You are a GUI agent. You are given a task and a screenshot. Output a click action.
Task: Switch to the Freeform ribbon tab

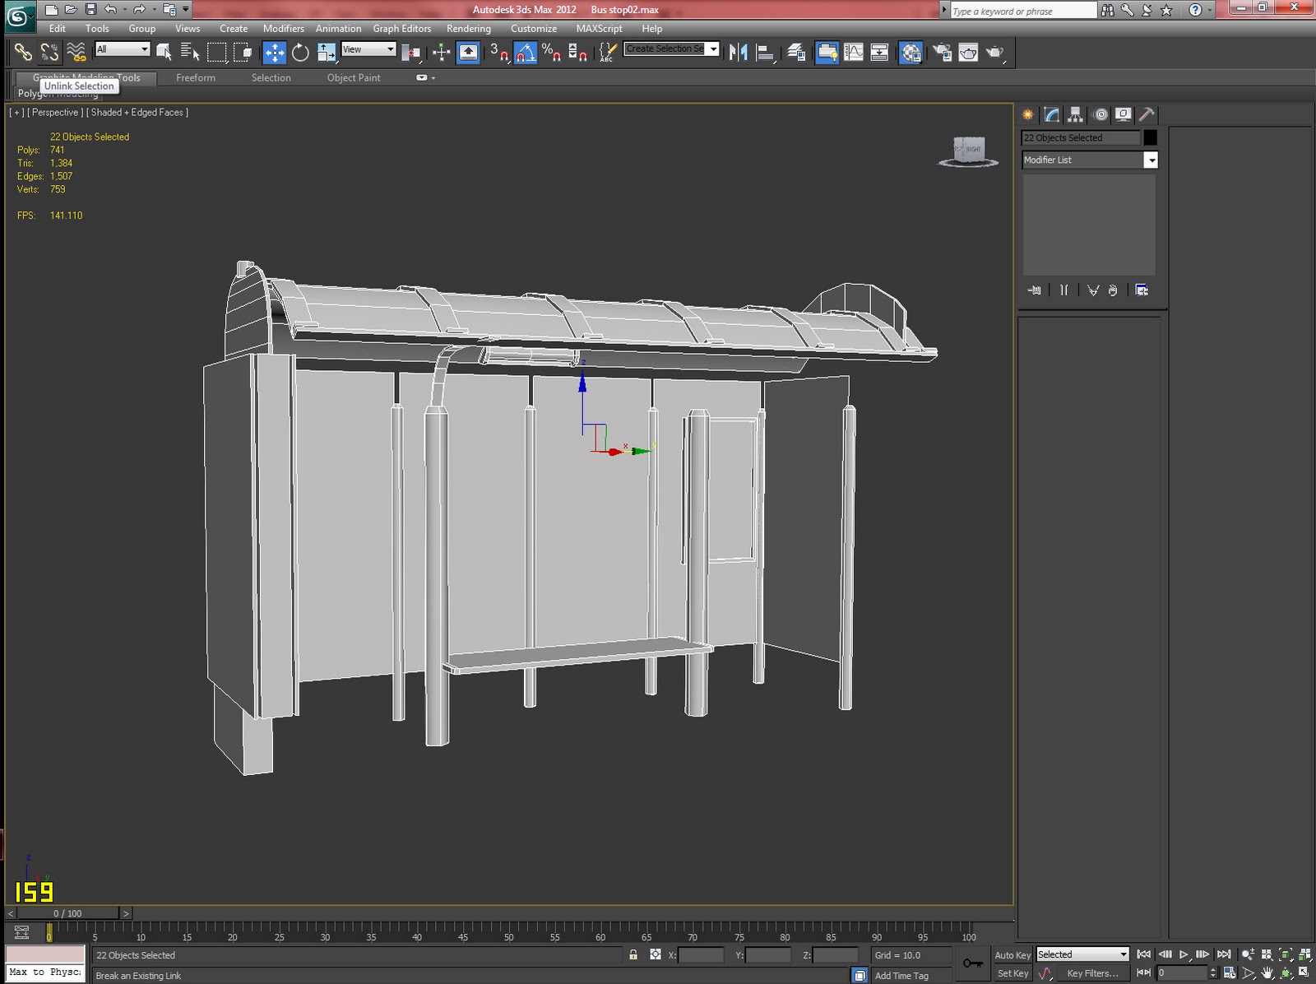[196, 78]
